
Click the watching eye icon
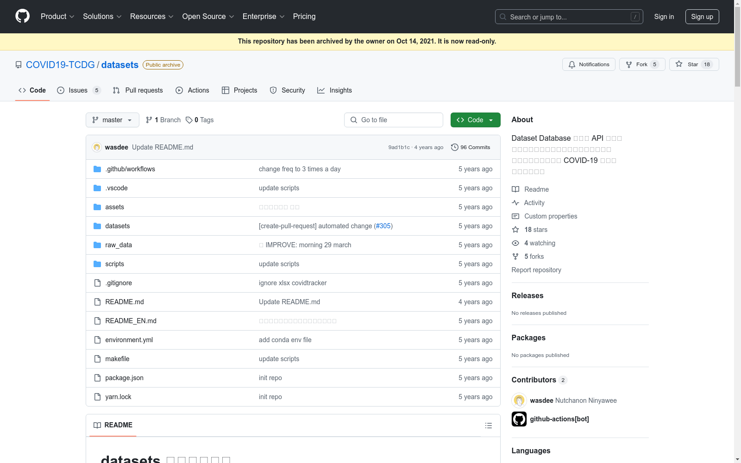click(515, 243)
